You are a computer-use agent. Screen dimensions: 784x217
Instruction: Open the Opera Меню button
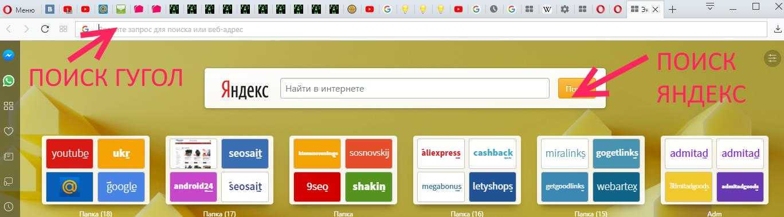pos(19,9)
